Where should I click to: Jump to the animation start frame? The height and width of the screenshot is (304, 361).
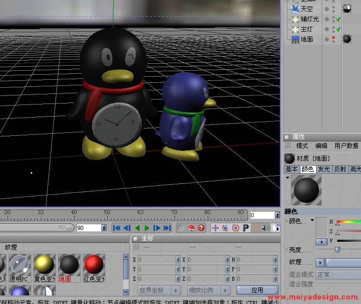pyautogui.click(x=116, y=228)
